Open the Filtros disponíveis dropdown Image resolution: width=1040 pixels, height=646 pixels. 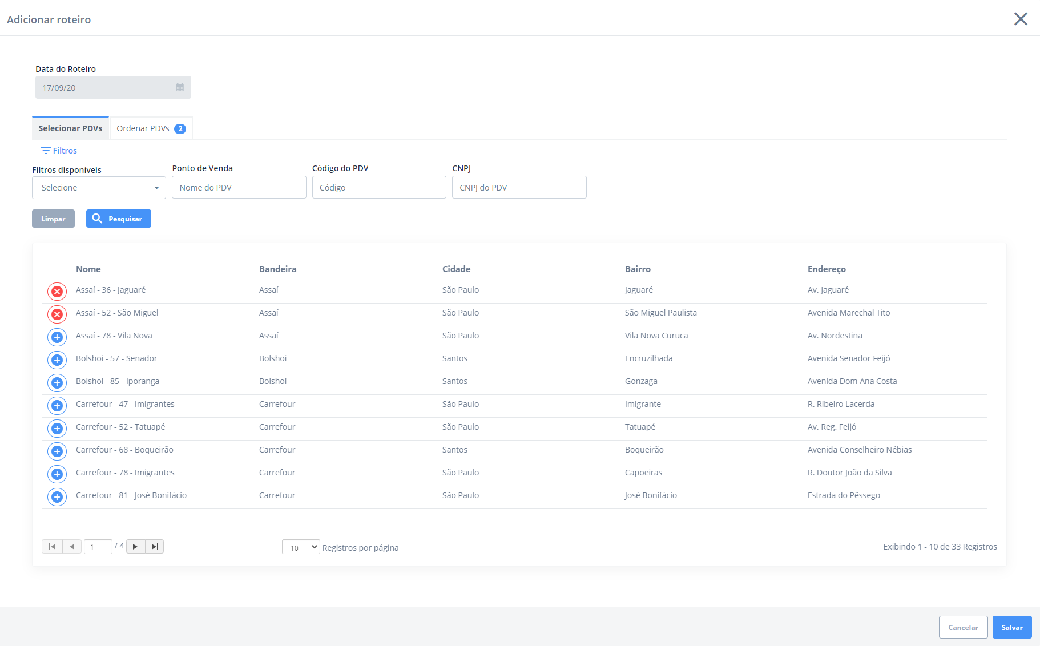pyautogui.click(x=99, y=188)
